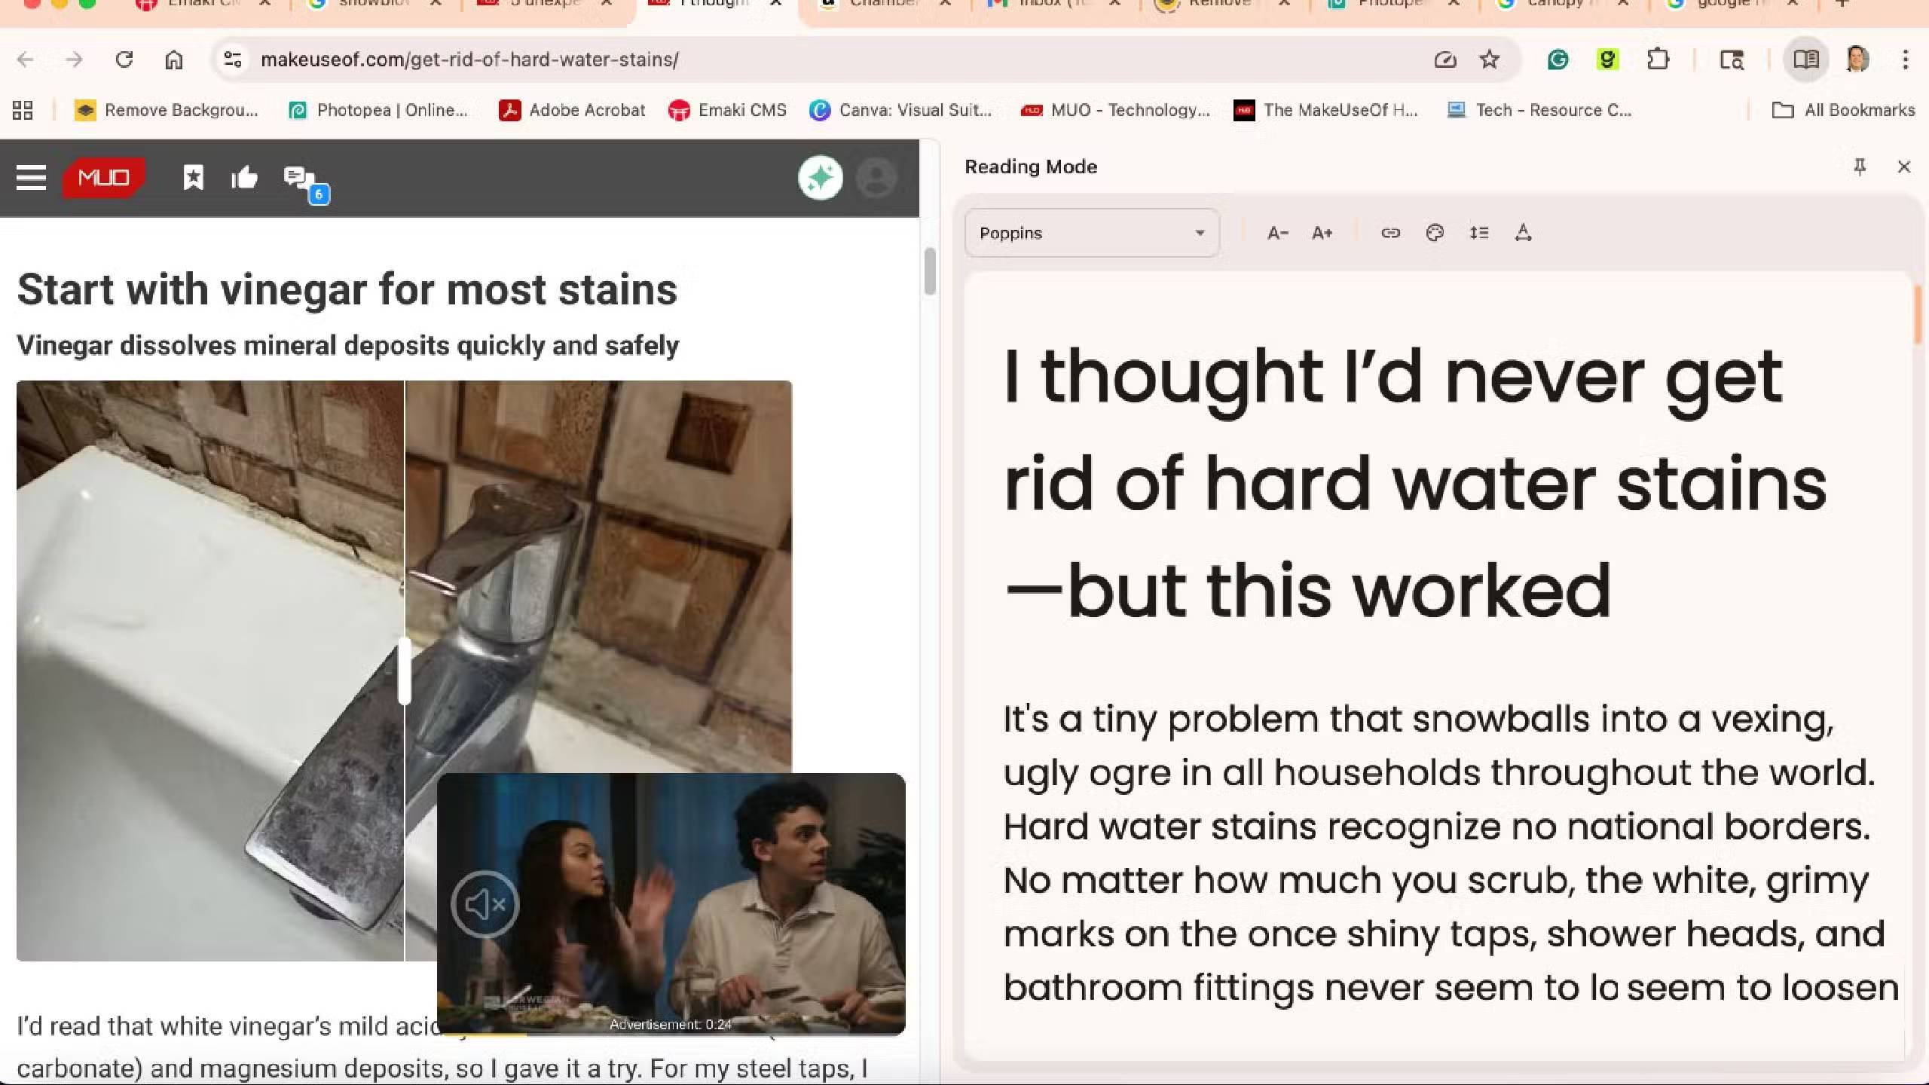Image resolution: width=1929 pixels, height=1085 pixels.
Task: Pin the Reading Mode side panel
Action: tap(1860, 167)
